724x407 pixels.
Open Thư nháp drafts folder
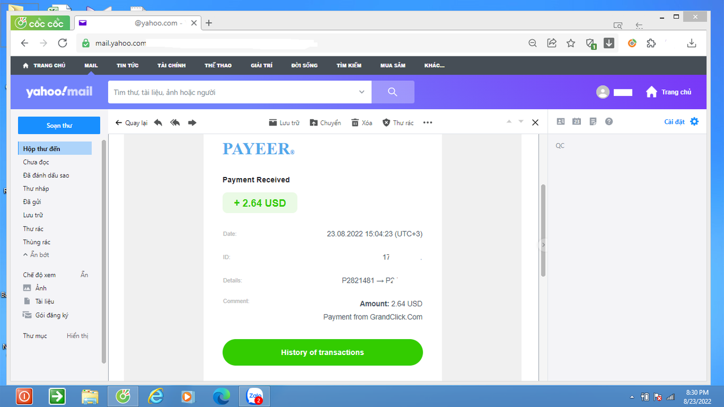point(36,189)
